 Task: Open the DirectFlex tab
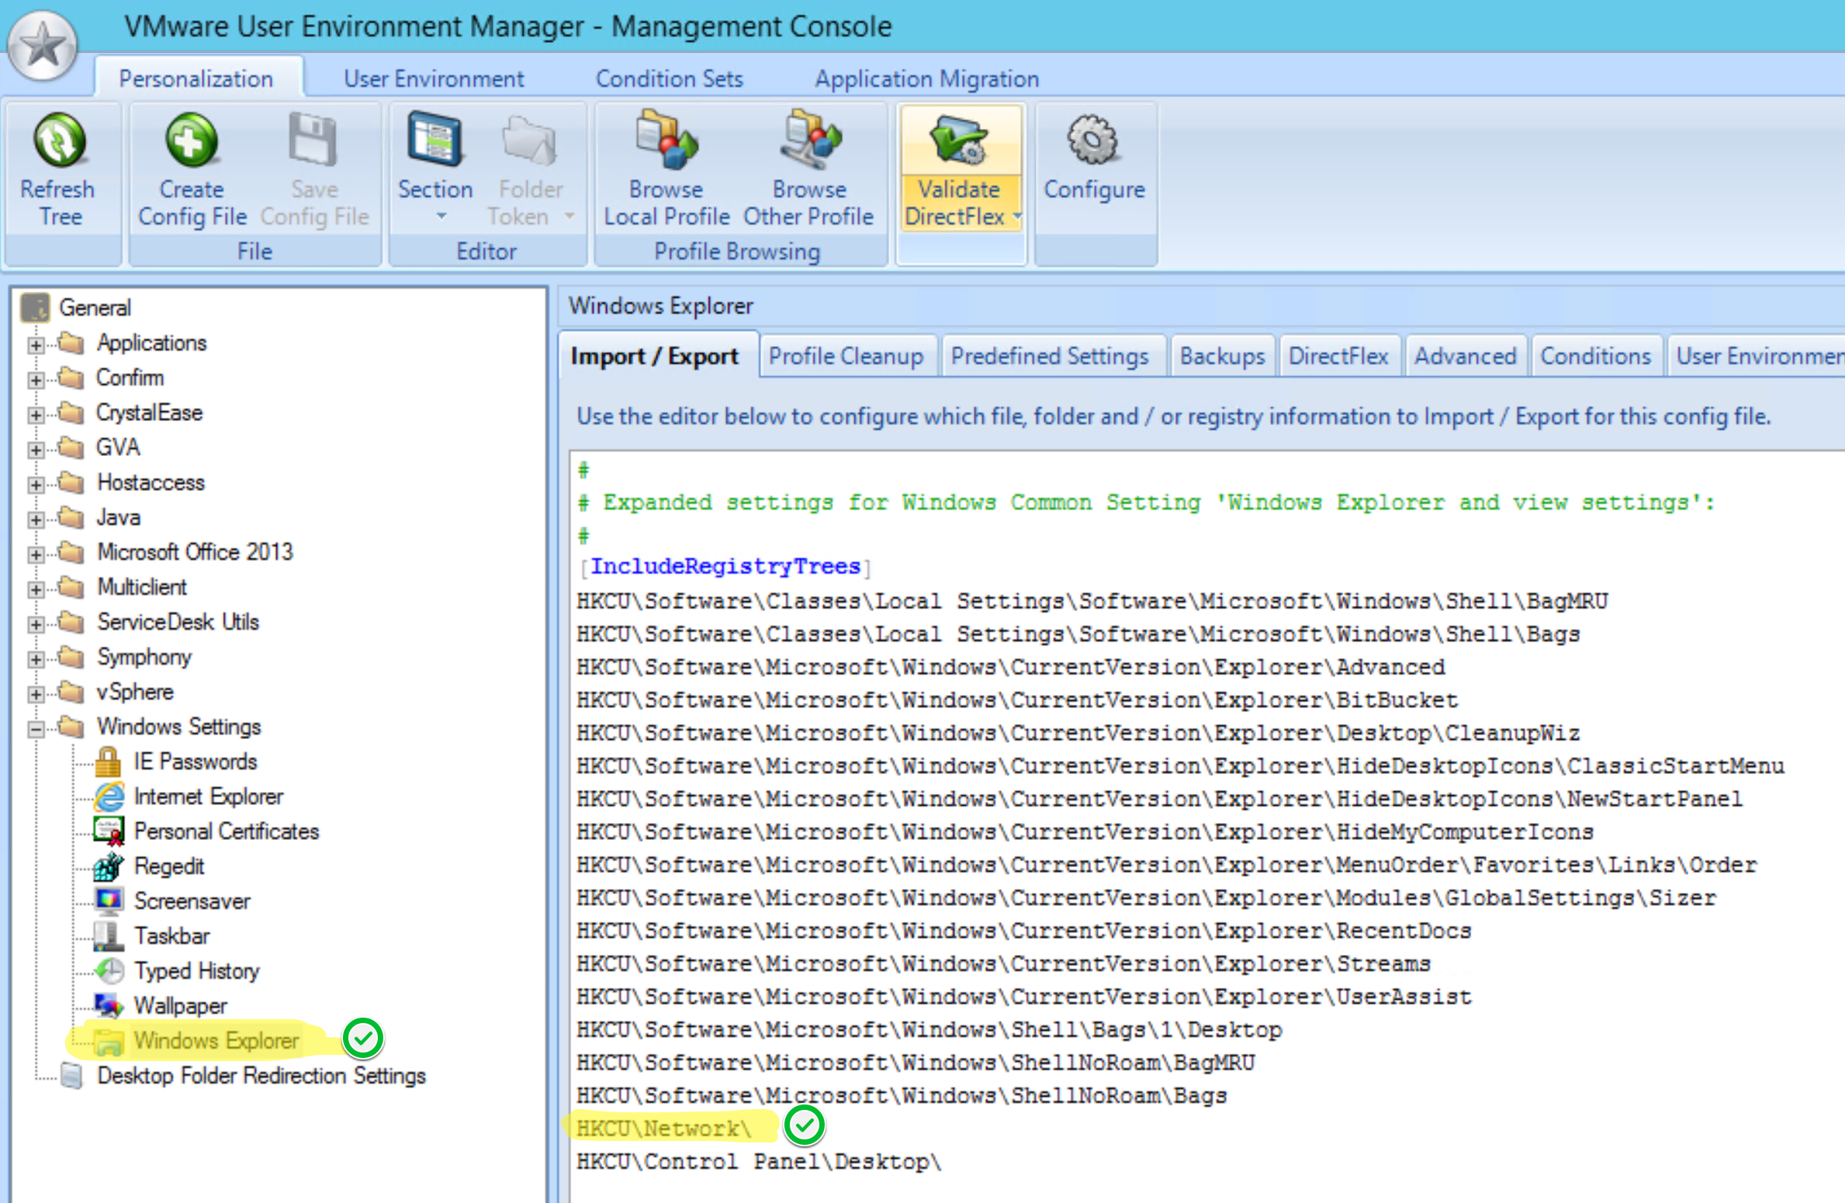[1338, 356]
